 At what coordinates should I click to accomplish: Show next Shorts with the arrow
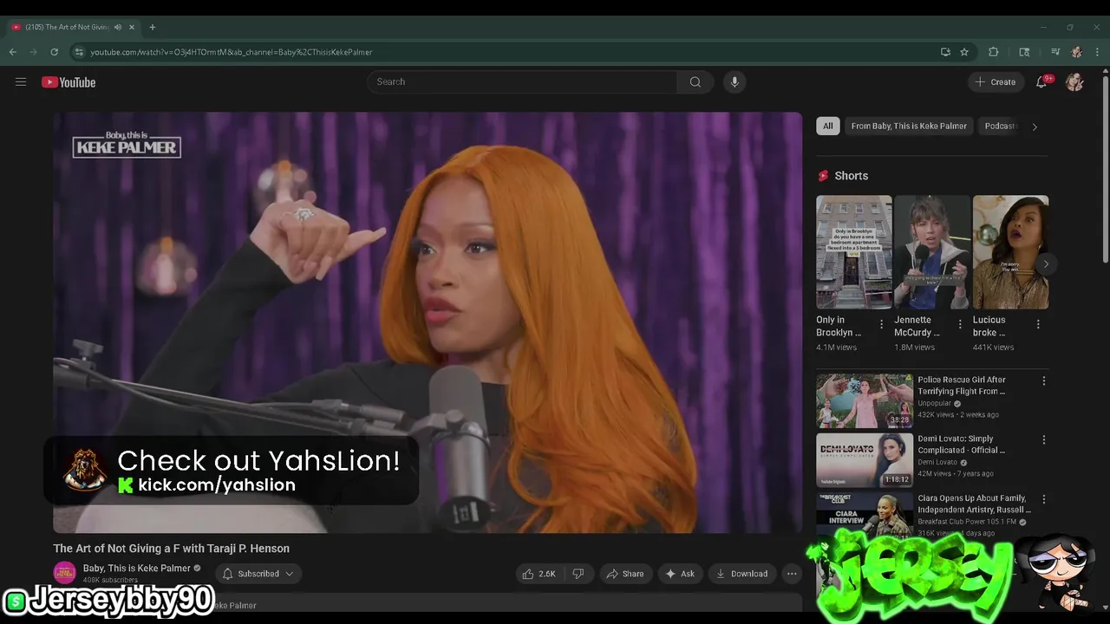click(1046, 264)
